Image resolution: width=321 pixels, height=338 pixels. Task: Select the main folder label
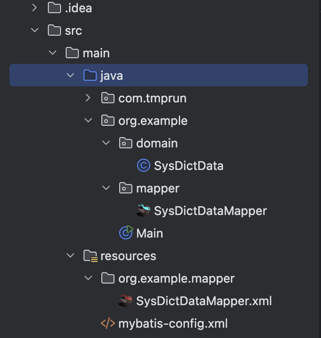[96, 53]
